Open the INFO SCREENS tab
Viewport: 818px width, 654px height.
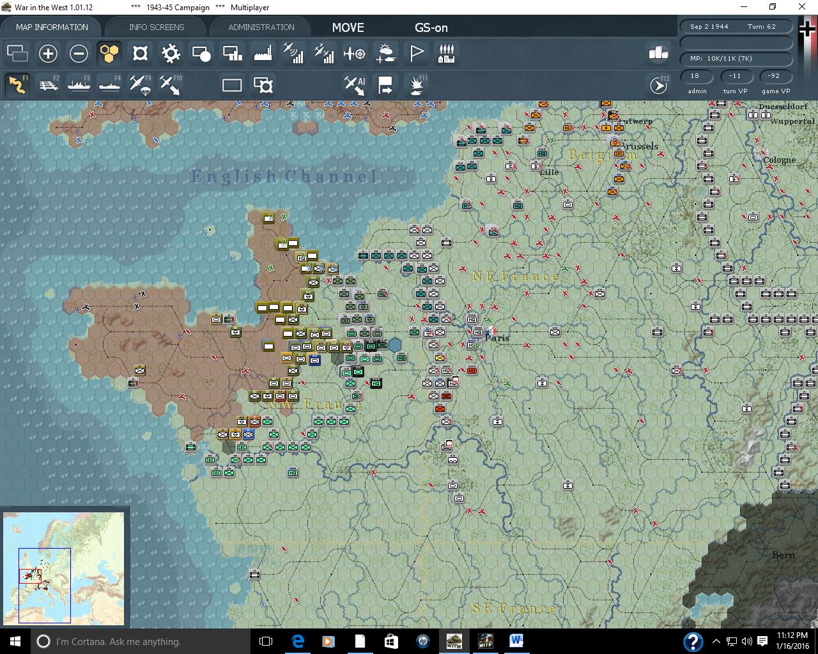click(x=157, y=27)
